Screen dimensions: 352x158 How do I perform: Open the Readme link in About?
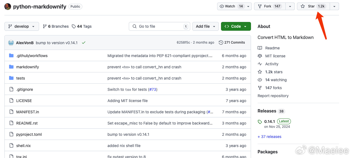(x=272, y=48)
